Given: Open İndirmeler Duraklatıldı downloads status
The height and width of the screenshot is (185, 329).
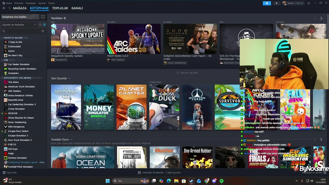Looking at the screenshot, I should point(159,173).
